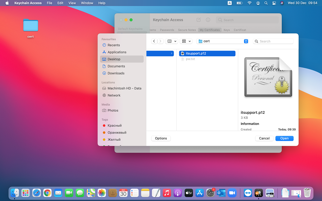
Task: Click the Wi-Fi icon in the menu bar
Action: [x=249, y=3]
